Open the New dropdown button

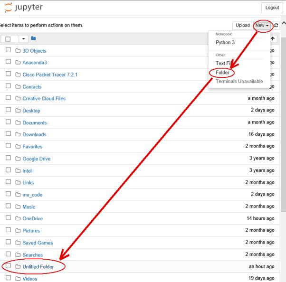point(262,26)
